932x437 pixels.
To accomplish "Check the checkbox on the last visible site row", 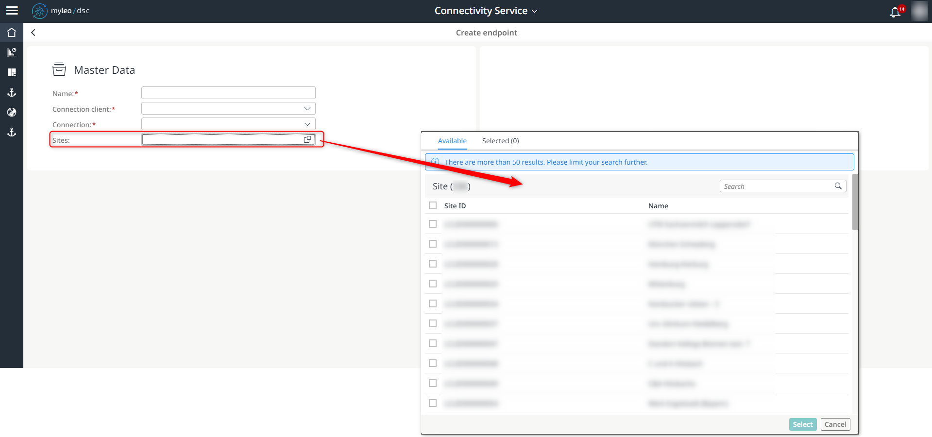I will pyautogui.click(x=432, y=403).
